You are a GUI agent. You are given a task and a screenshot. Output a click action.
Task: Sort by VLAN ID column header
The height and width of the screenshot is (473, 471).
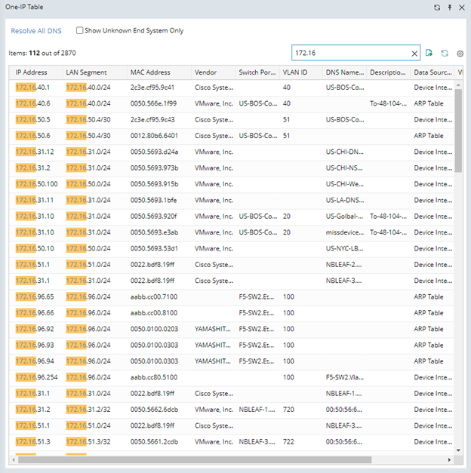coord(295,72)
